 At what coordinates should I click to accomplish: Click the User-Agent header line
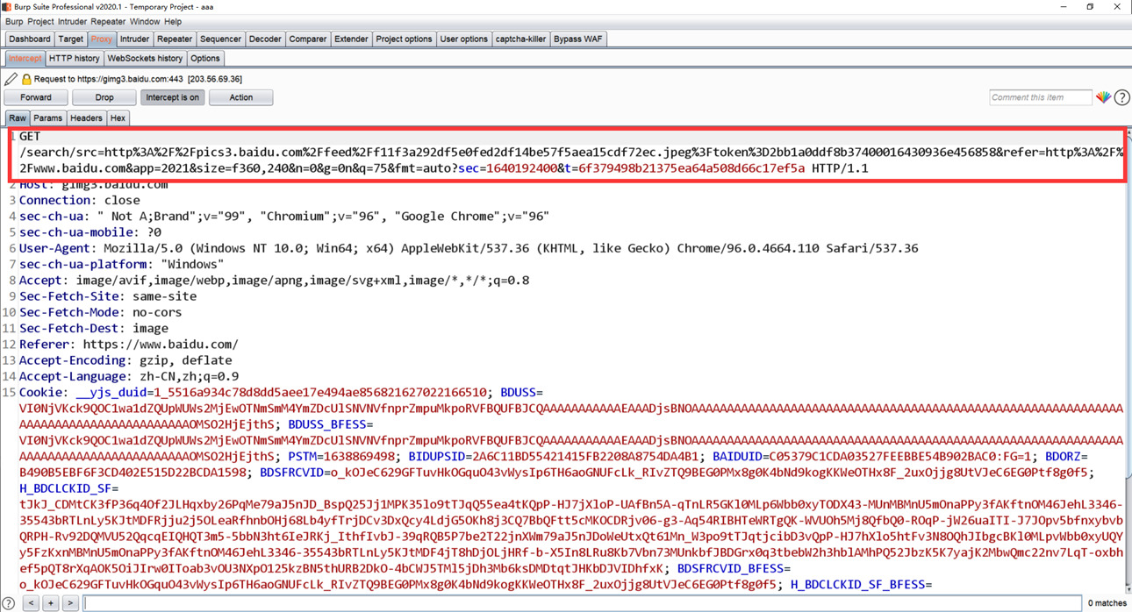469,248
